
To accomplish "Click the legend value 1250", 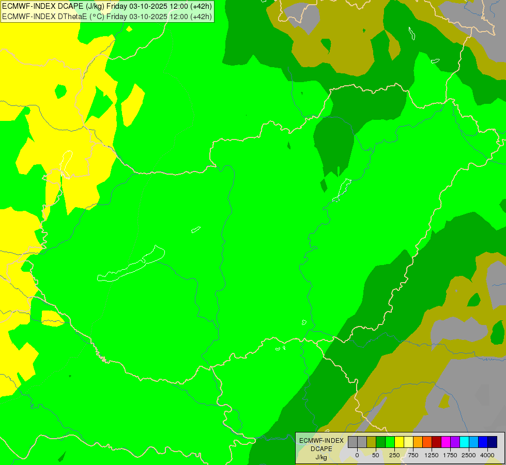I will coord(432,455).
